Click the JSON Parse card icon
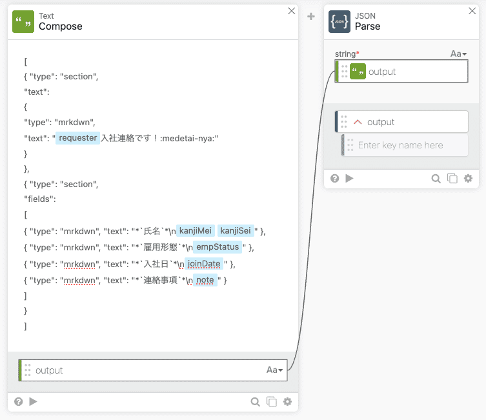The width and height of the screenshot is (486, 420). point(339,21)
